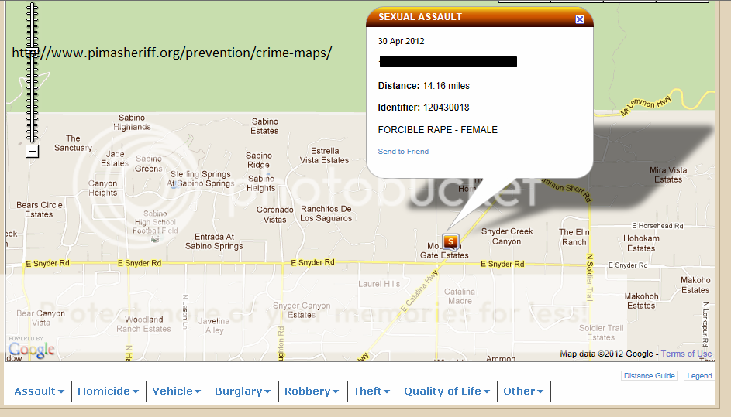Open the Homicide dropdown menu
The width and height of the screenshot is (731, 417).
click(109, 391)
